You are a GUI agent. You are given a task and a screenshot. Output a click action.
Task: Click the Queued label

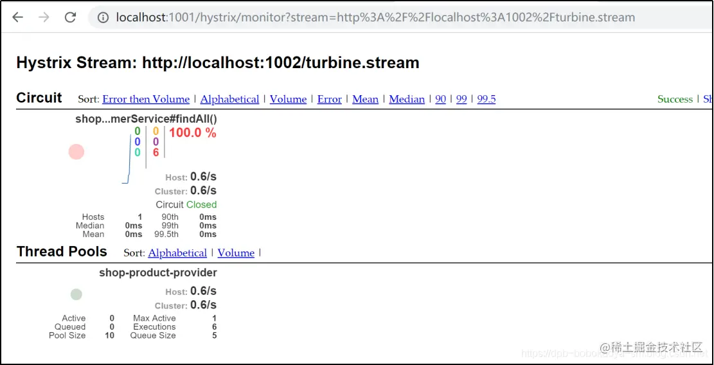tap(70, 327)
